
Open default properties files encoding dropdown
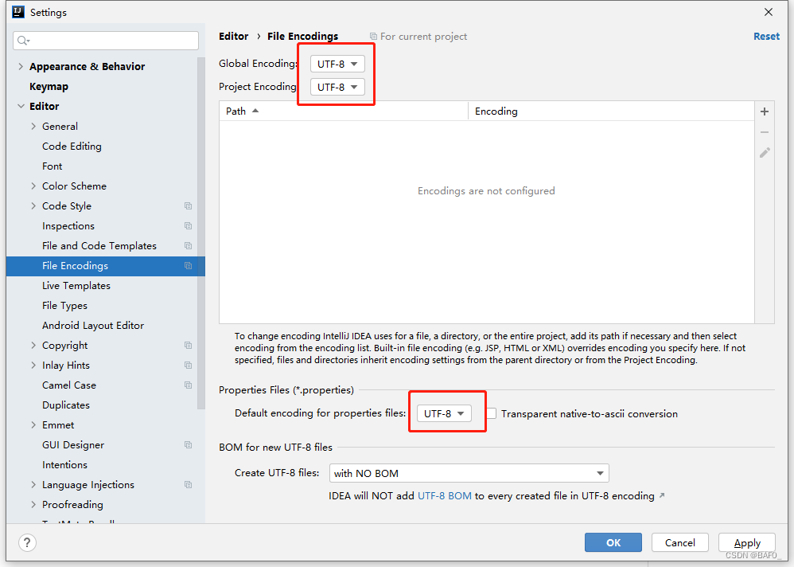point(444,413)
